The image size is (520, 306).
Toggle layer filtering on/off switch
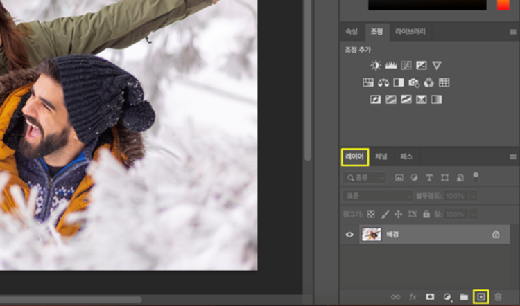[x=476, y=177]
